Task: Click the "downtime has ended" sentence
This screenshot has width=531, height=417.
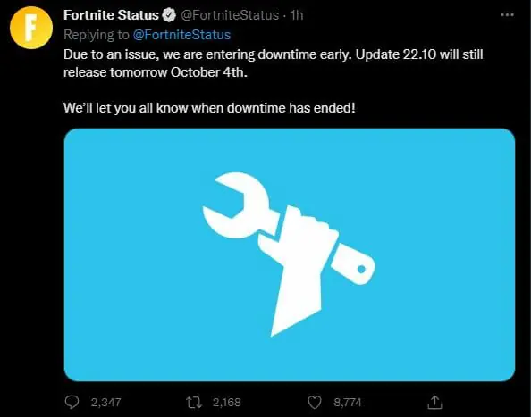Action: point(209,108)
